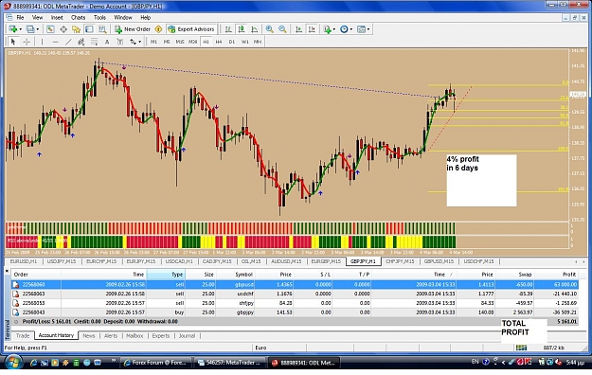The image size is (592, 375).
Task: Switch to M15 timeframe
Action: coord(180,42)
